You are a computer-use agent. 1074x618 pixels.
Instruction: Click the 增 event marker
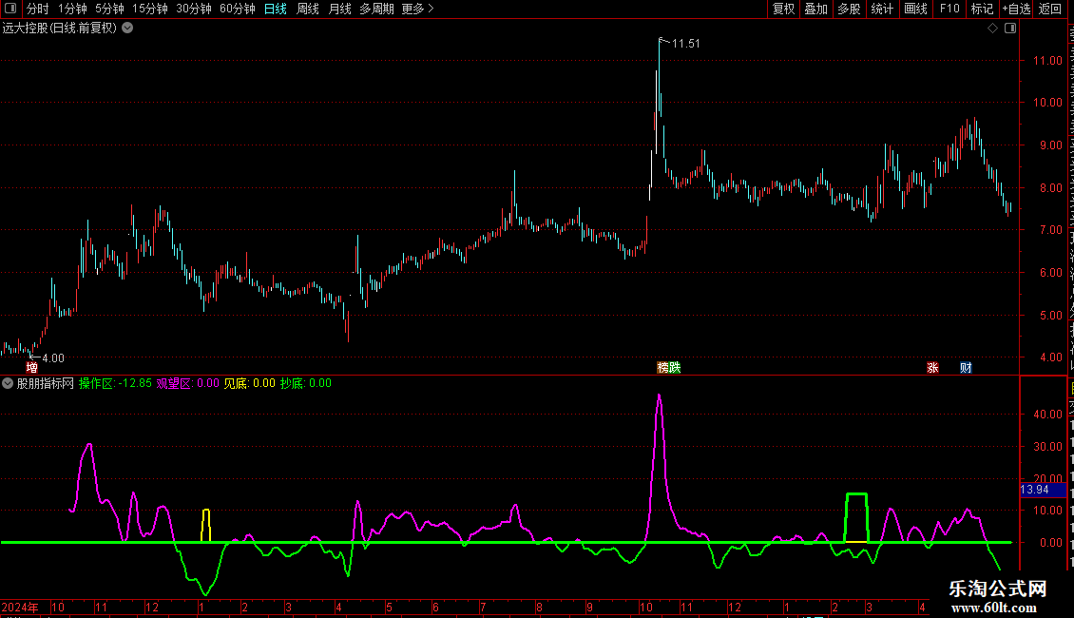(31, 368)
